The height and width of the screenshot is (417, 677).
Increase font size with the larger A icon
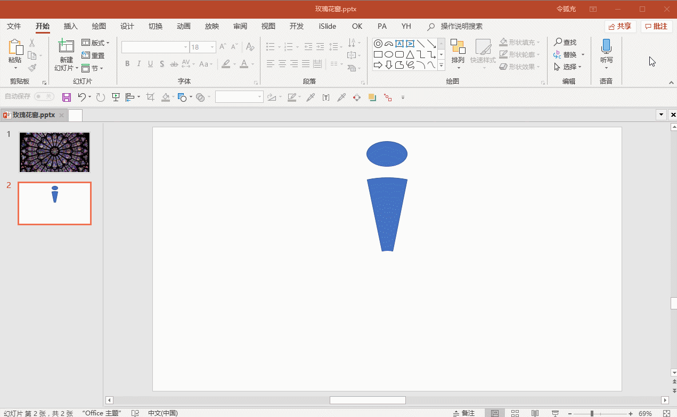(223, 47)
